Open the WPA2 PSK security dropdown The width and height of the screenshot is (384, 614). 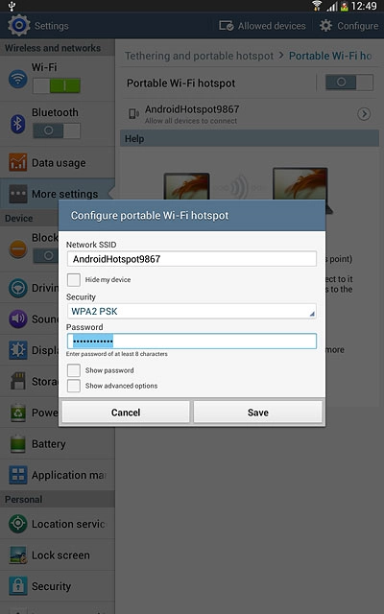coord(192,311)
